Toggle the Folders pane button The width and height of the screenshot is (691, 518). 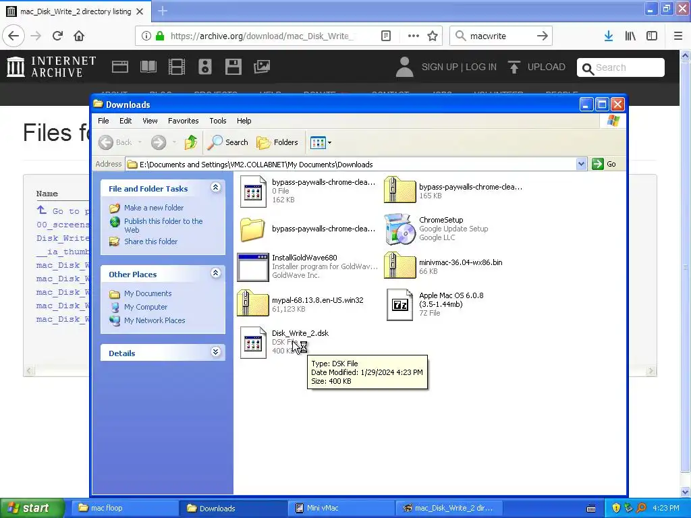coord(277,142)
